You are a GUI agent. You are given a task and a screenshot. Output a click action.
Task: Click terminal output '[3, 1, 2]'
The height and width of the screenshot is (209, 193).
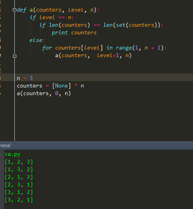point(19,192)
